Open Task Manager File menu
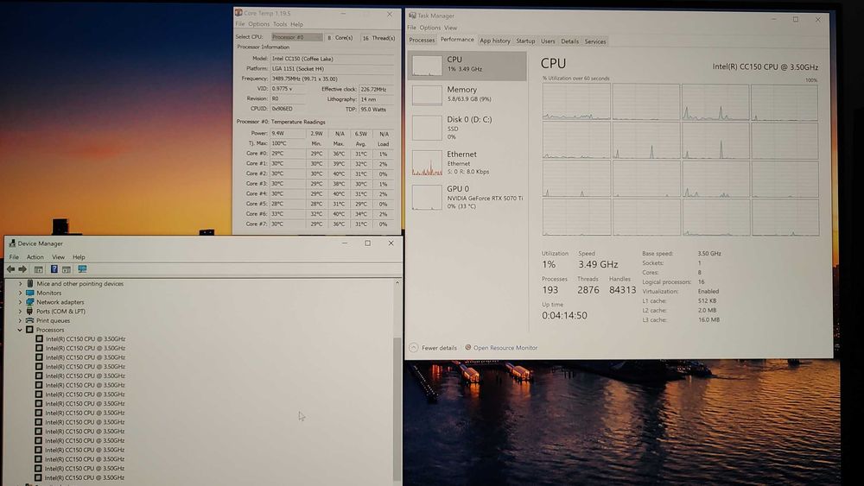 point(411,28)
